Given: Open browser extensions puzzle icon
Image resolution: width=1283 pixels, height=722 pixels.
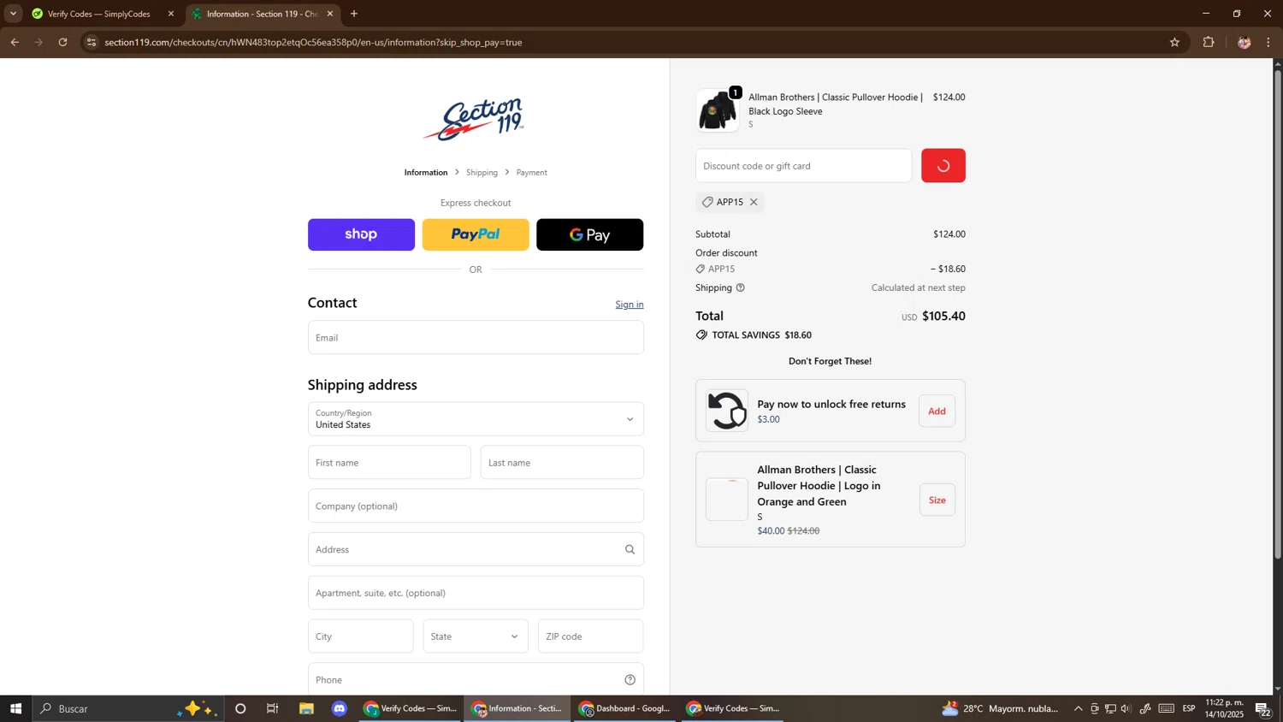Looking at the screenshot, I should pyautogui.click(x=1209, y=42).
